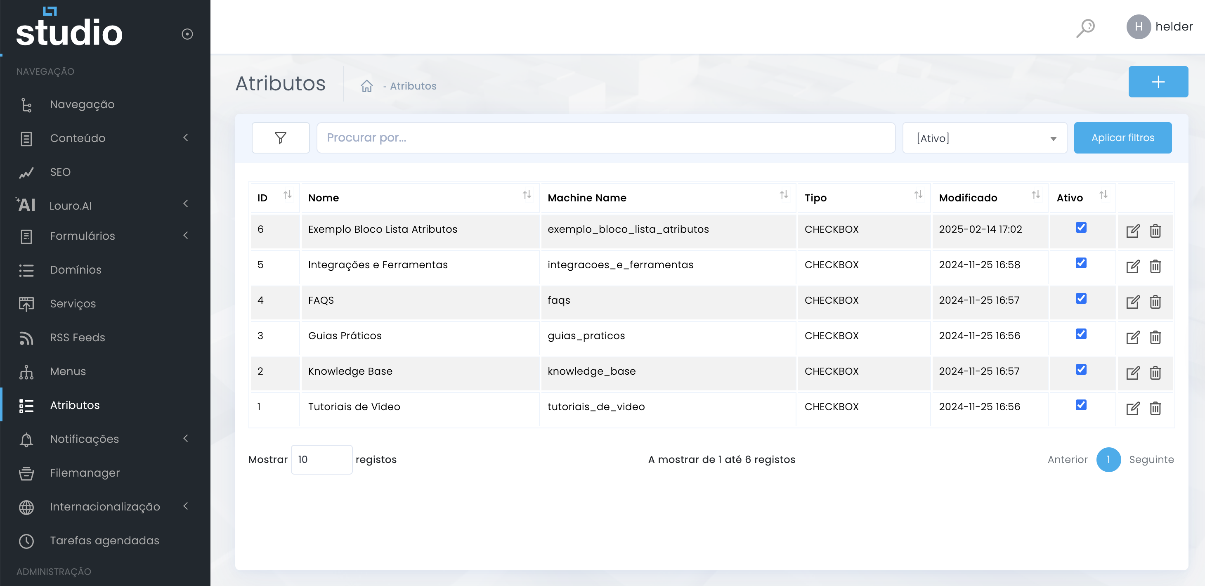This screenshot has width=1205, height=586.
Task: Edit Guias Práticos attribute
Action: pos(1132,338)
